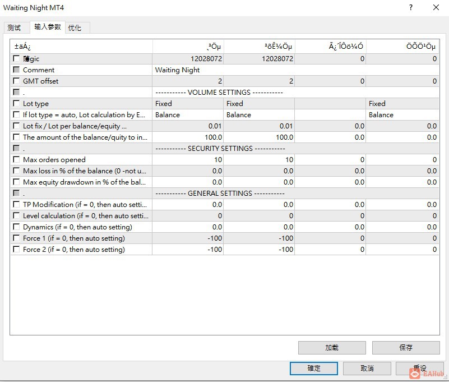
Task: Edit Magic start value 12028072
Action: 259,59
